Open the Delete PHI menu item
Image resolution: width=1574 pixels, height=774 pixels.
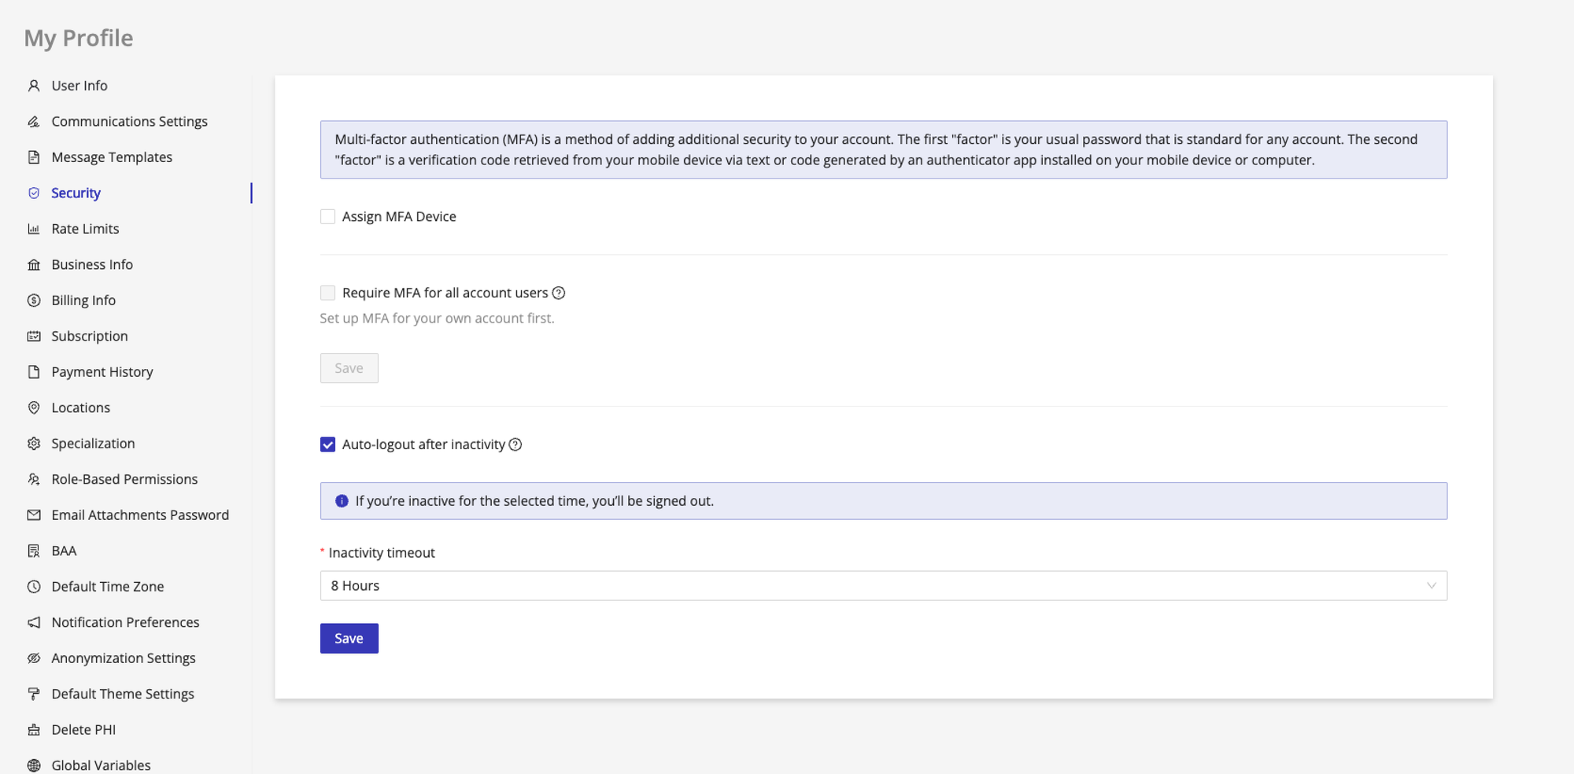pos(83,730)
